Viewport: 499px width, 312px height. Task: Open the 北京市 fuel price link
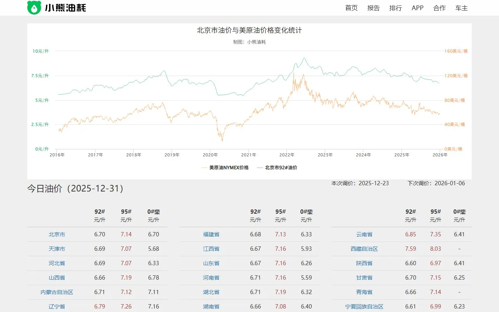57,234
